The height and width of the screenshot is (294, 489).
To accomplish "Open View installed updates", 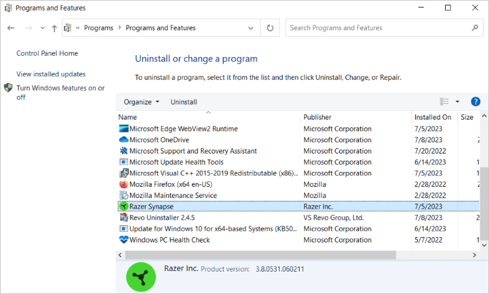I will point(51,74).
